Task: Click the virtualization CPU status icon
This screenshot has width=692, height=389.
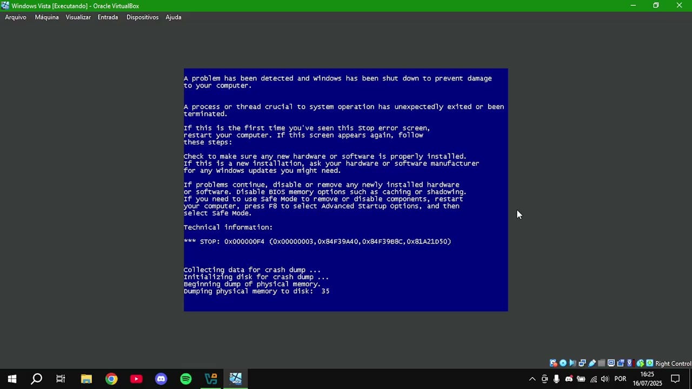Action: click(630, 363)
